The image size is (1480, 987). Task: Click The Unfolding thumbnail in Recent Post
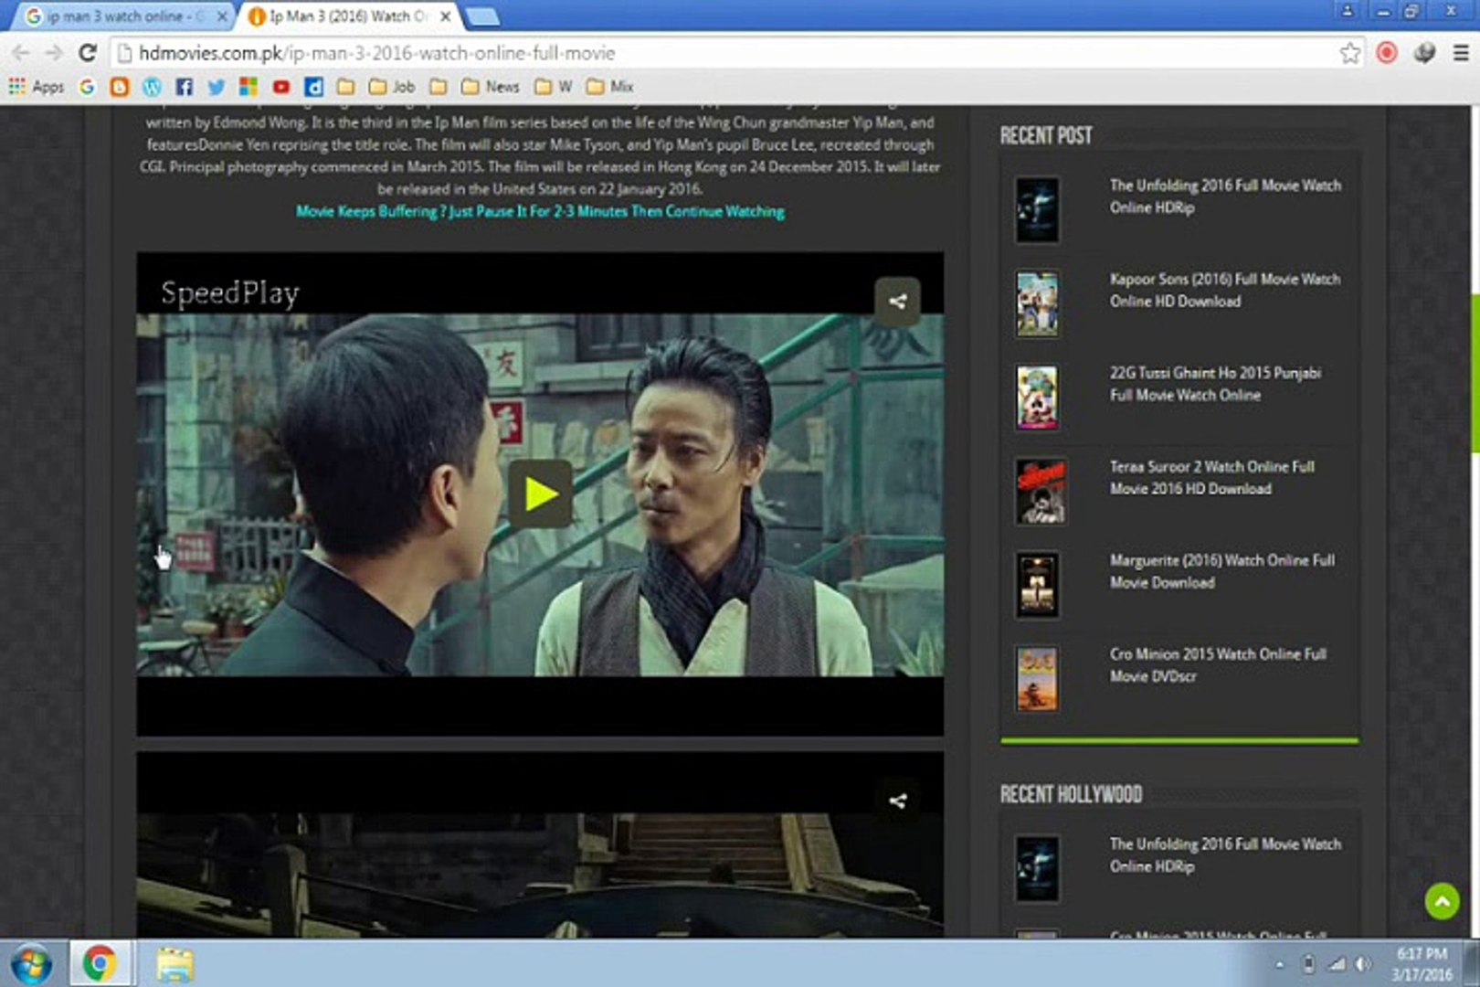[1037, 210]
